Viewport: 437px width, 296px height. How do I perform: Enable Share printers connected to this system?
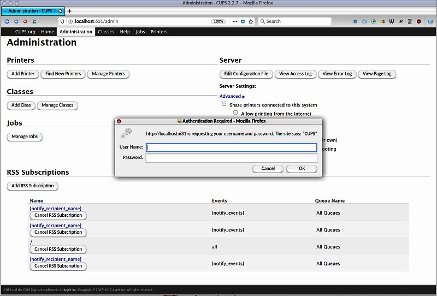tap(224, 104)
